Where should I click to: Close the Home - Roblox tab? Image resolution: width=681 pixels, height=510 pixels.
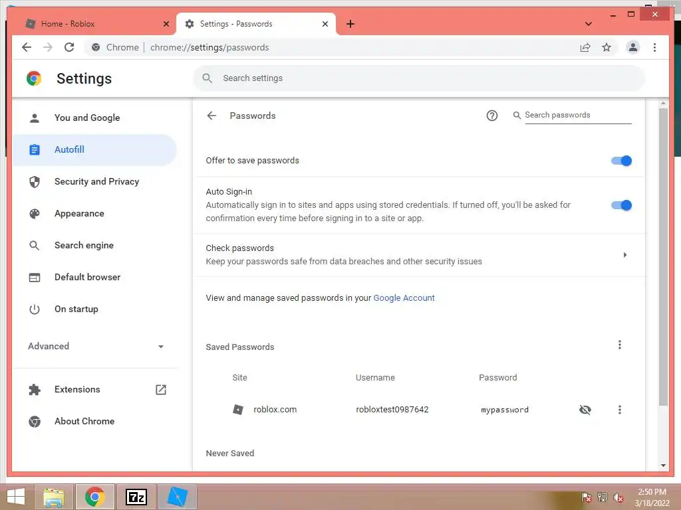tap(166, 24)
